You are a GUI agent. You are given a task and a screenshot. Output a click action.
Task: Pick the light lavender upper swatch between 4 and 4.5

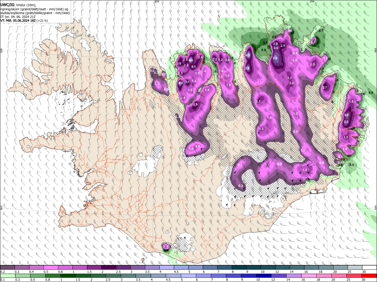[x=167, y=268]
